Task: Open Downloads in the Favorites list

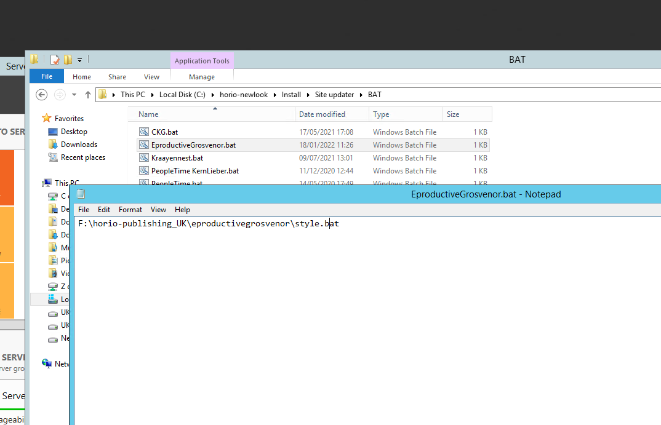Action: (x=79, y=145)
